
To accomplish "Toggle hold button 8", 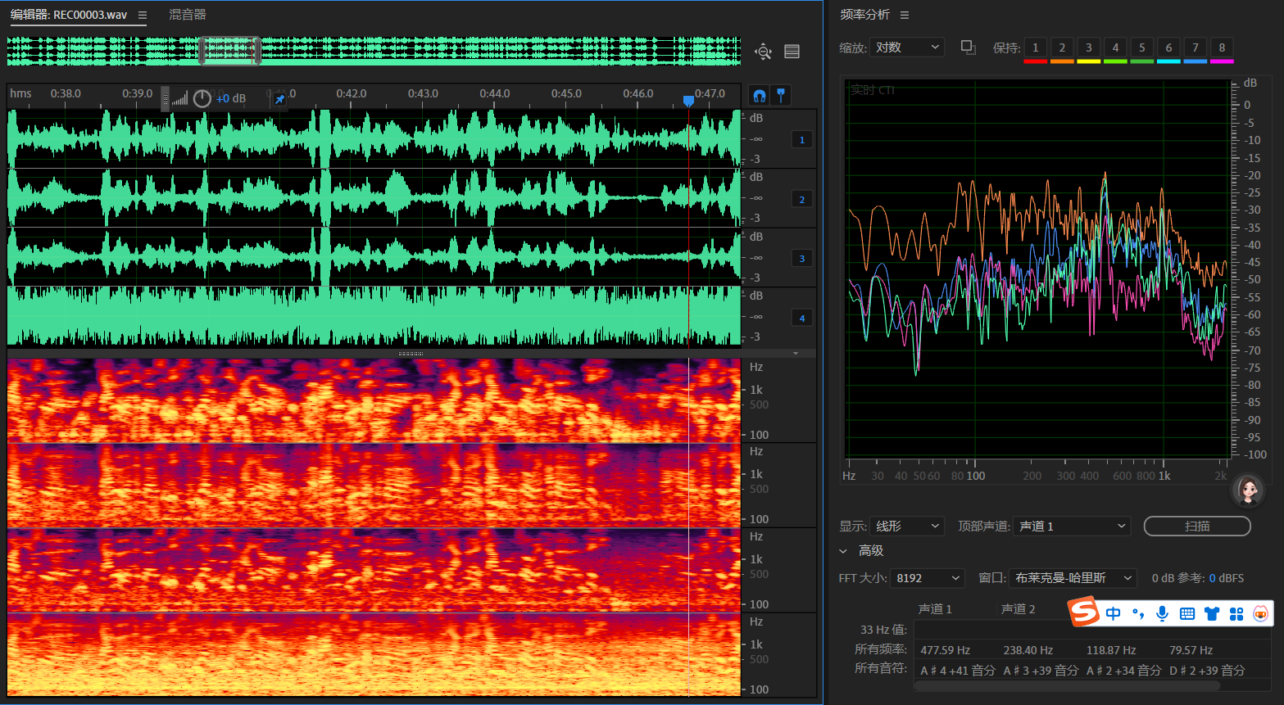I will tap(1222, 47).
